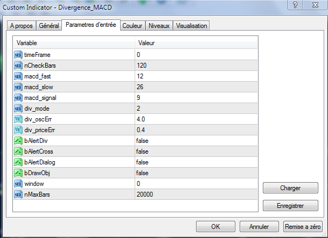Screen dimensions: 328x238
Task: Switch to the Couleur tab
Action: pyautogui.click(x=132, y=26)
